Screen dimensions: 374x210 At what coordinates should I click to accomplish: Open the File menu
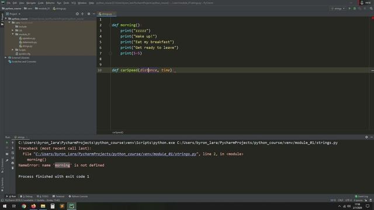9,3
